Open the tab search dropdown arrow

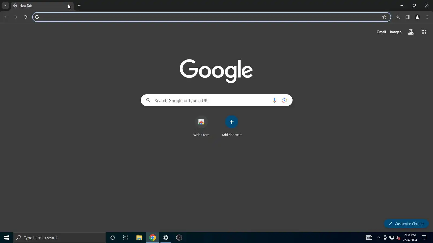click(5, 5)
